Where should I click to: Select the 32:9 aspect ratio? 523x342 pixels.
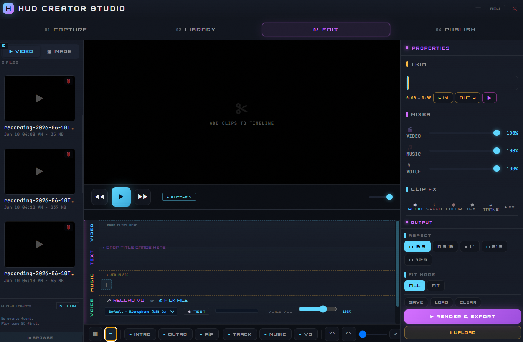click(418, 260)
